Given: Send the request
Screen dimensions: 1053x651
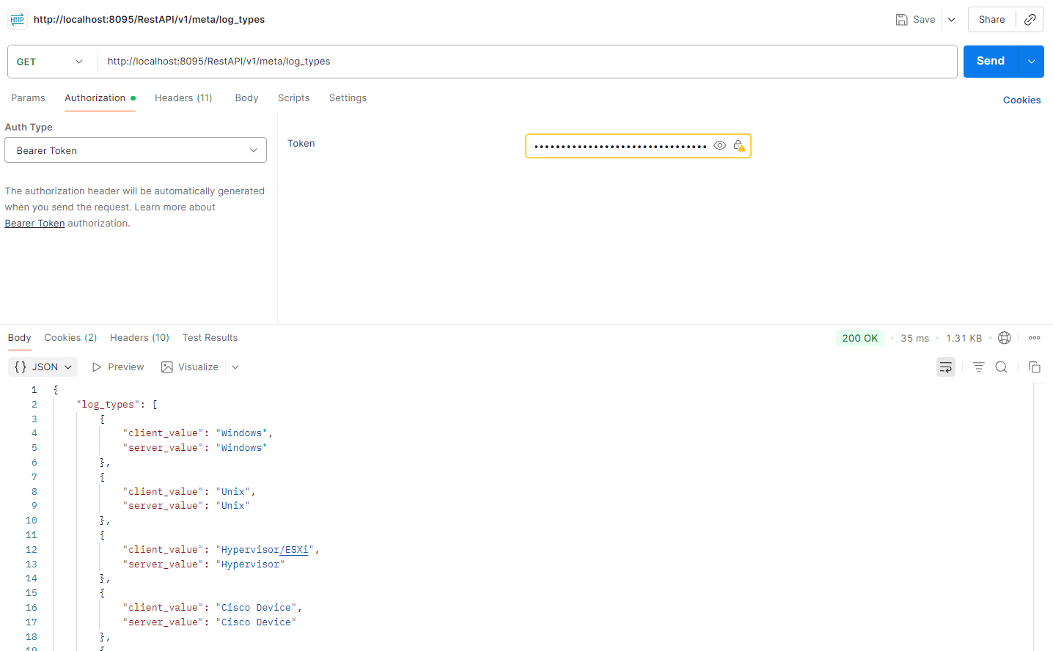Looking at the screenshot, I should tap(991, 62).
